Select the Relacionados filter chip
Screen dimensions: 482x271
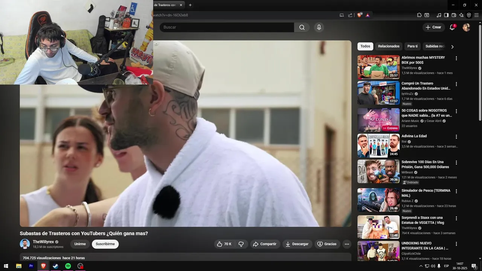coord(389,46)
